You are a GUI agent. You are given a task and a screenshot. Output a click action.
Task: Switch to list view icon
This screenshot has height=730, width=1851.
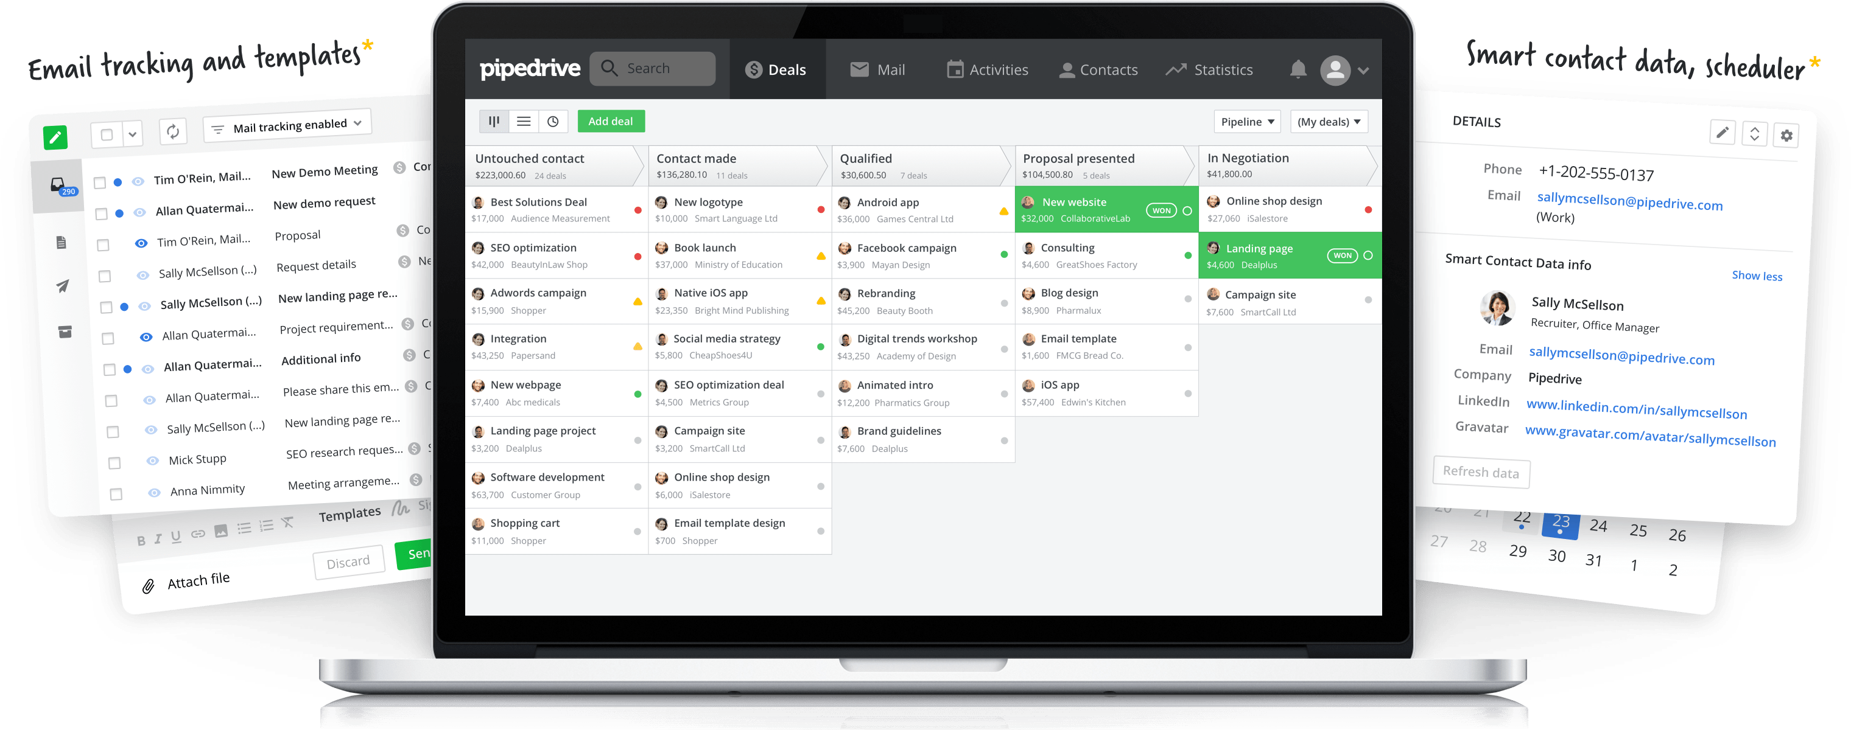click(x=524, y=121)
